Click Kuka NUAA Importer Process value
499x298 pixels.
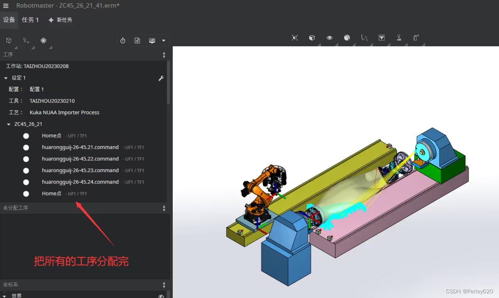64,113
